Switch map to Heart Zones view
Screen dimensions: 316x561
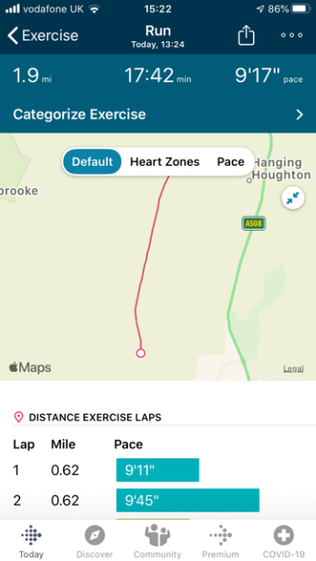click(x=165, y=161)
